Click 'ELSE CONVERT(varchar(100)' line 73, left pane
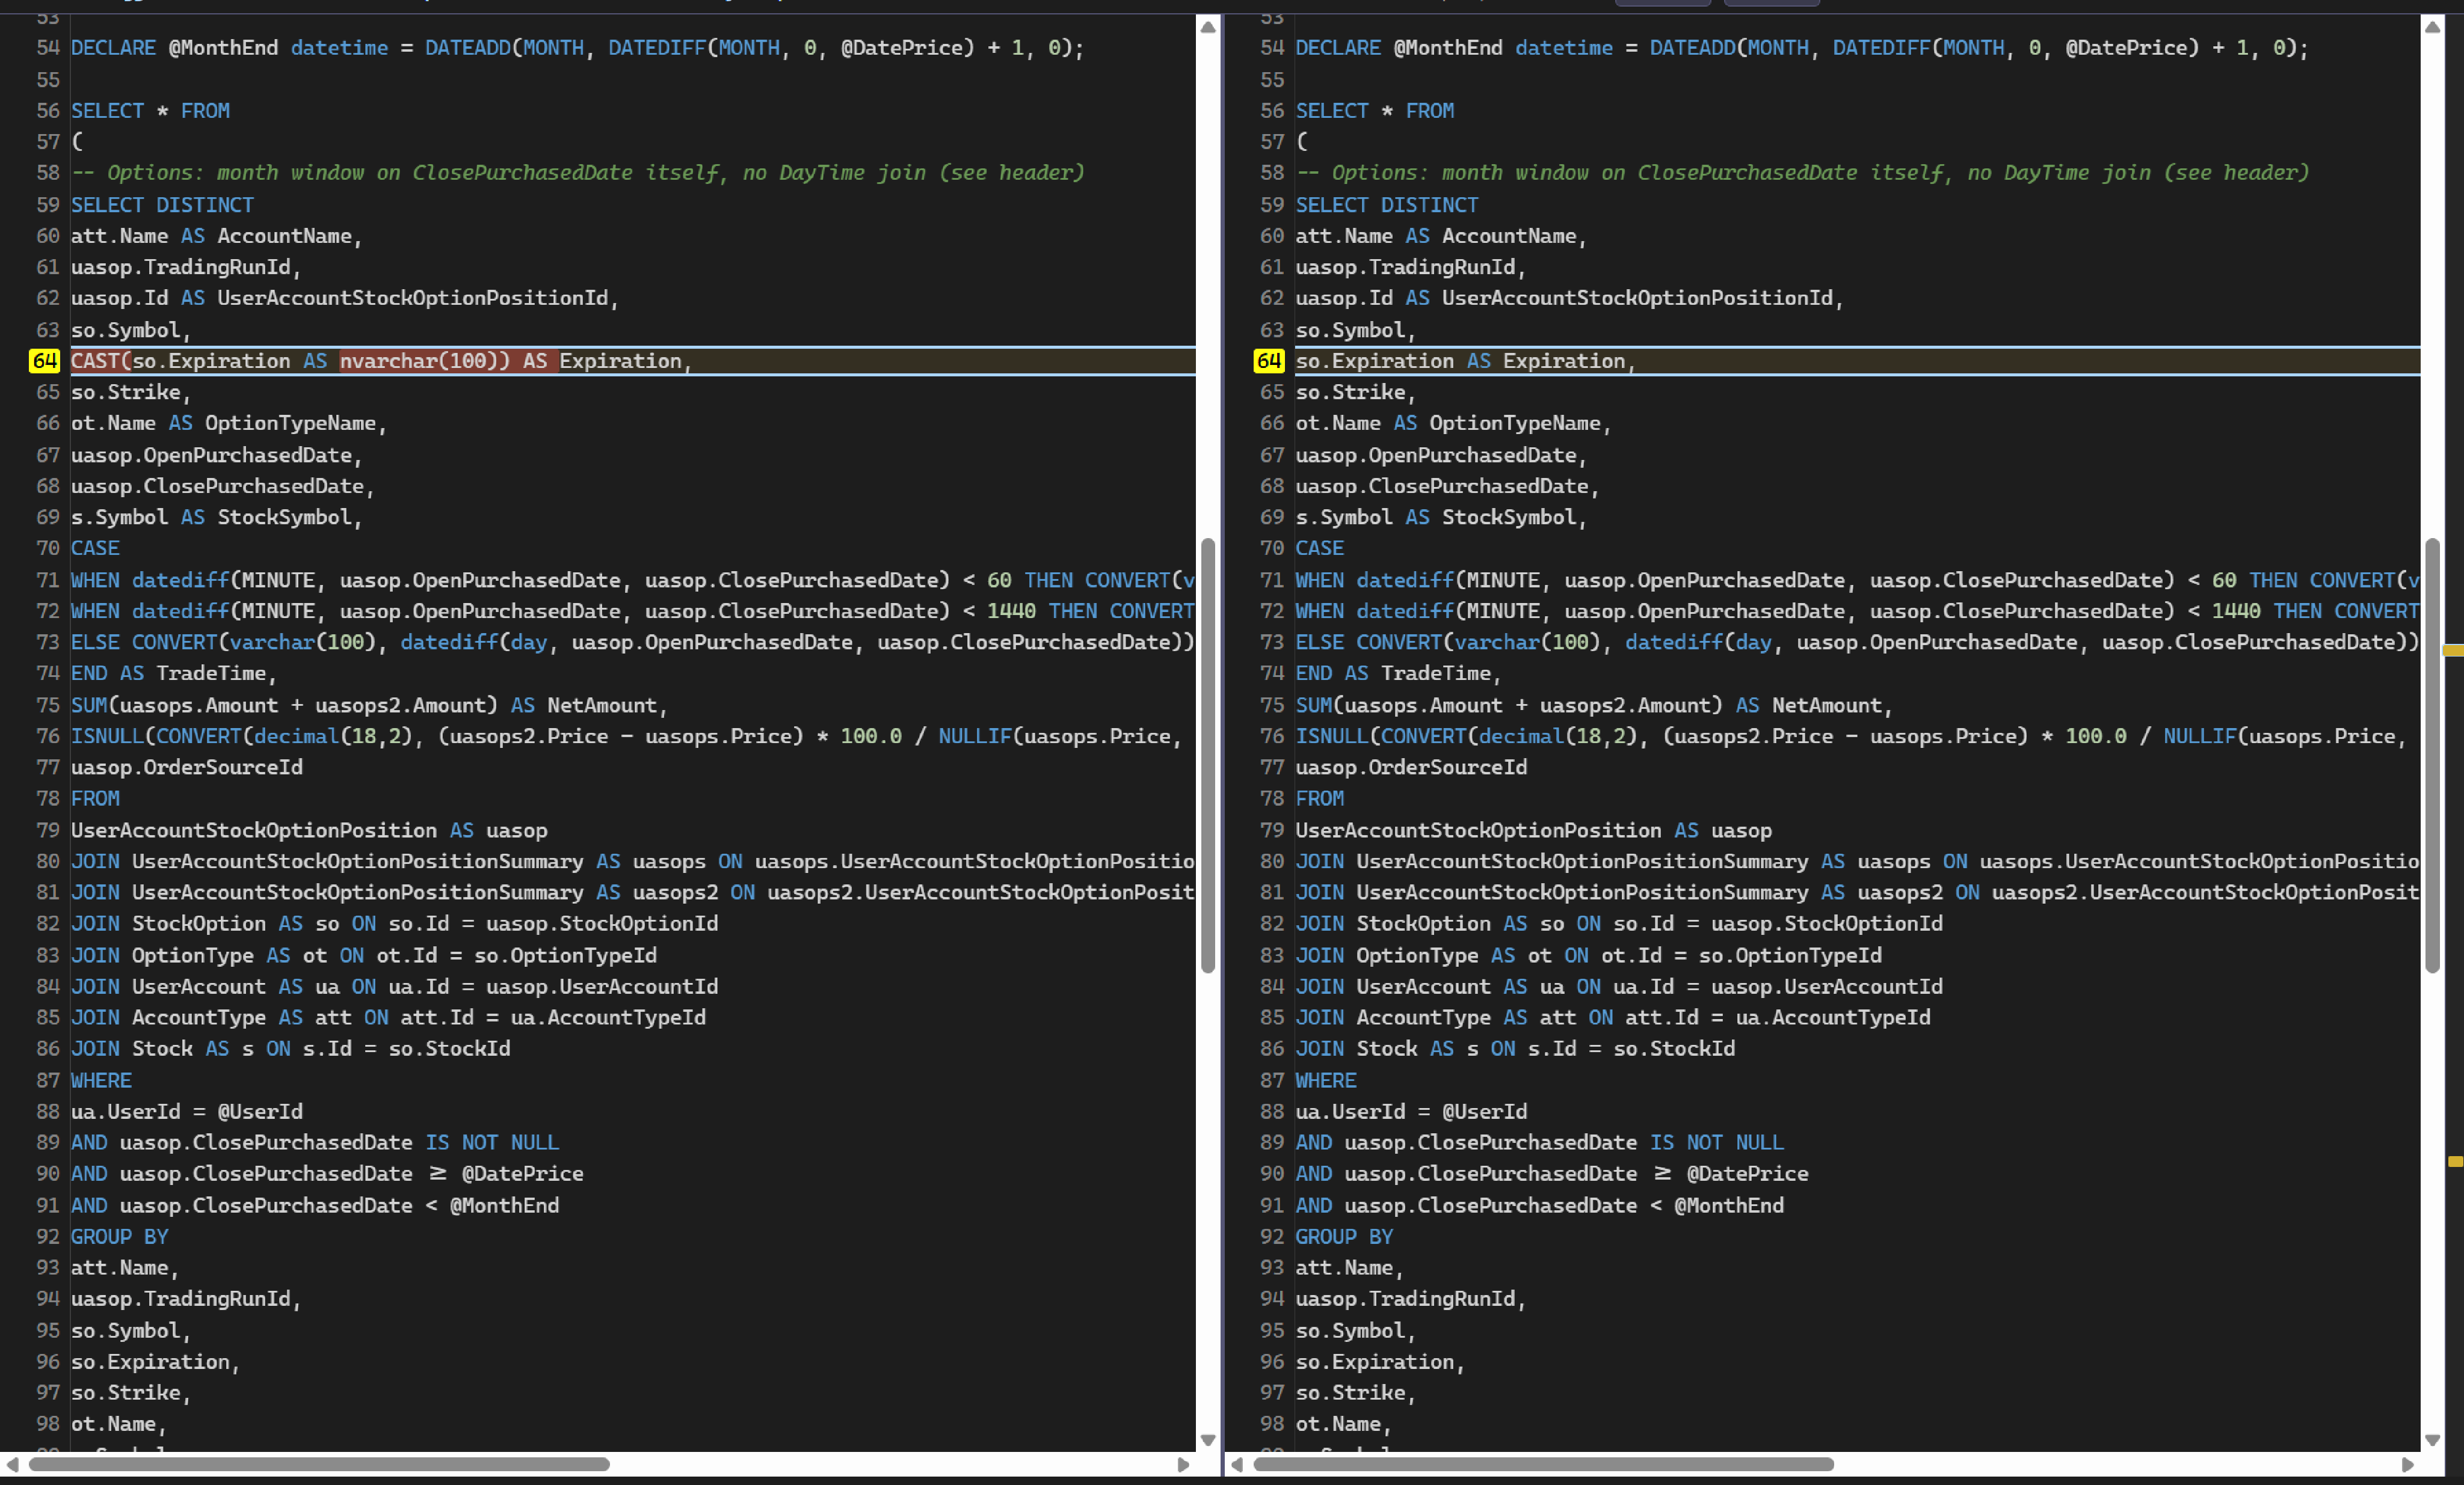The width and height of the screenshot is (2464, 1485). [x=632, y=643]
